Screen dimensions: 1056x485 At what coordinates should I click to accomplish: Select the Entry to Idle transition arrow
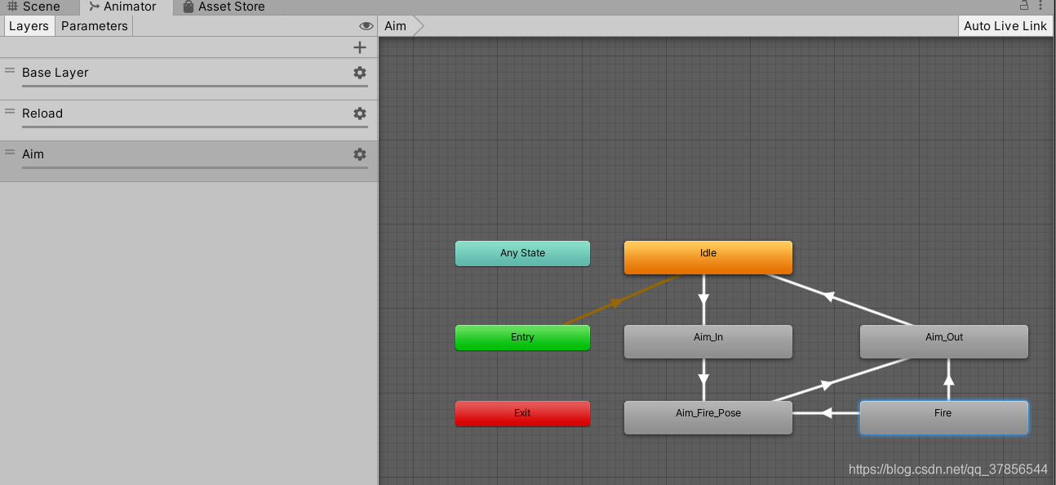coord(618,301)
